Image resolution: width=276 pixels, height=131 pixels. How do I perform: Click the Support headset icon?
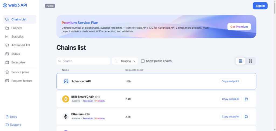point(7,125)
